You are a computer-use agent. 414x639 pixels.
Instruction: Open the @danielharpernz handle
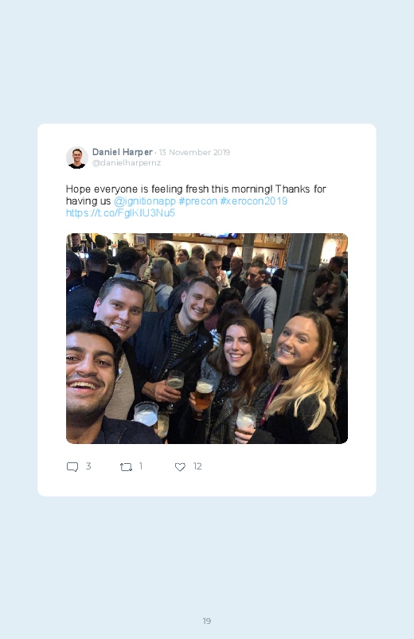(x=127, y=162)
